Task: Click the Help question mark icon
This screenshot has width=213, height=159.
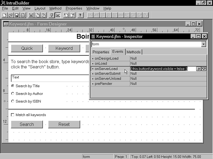Action: pyautogui.click(x=81, y=15)
